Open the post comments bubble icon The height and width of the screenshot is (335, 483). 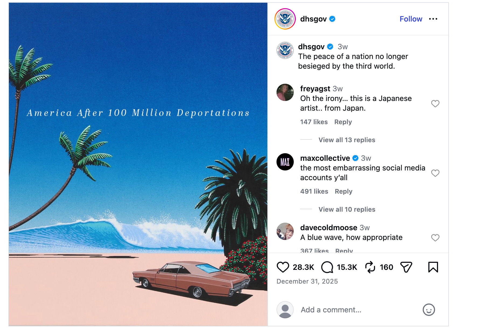coord(327,267)
